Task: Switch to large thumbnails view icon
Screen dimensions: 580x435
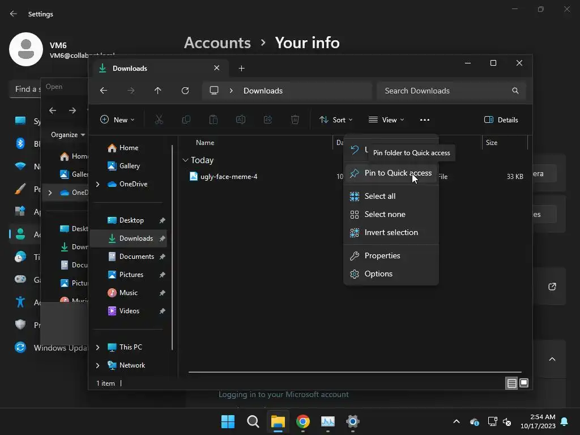Action: tap(524, 383)
